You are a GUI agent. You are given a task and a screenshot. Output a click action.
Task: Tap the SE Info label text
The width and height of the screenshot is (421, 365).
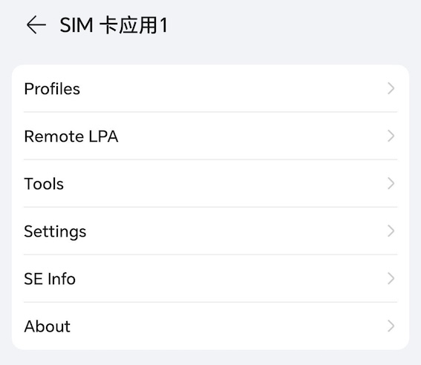(50, 279)
